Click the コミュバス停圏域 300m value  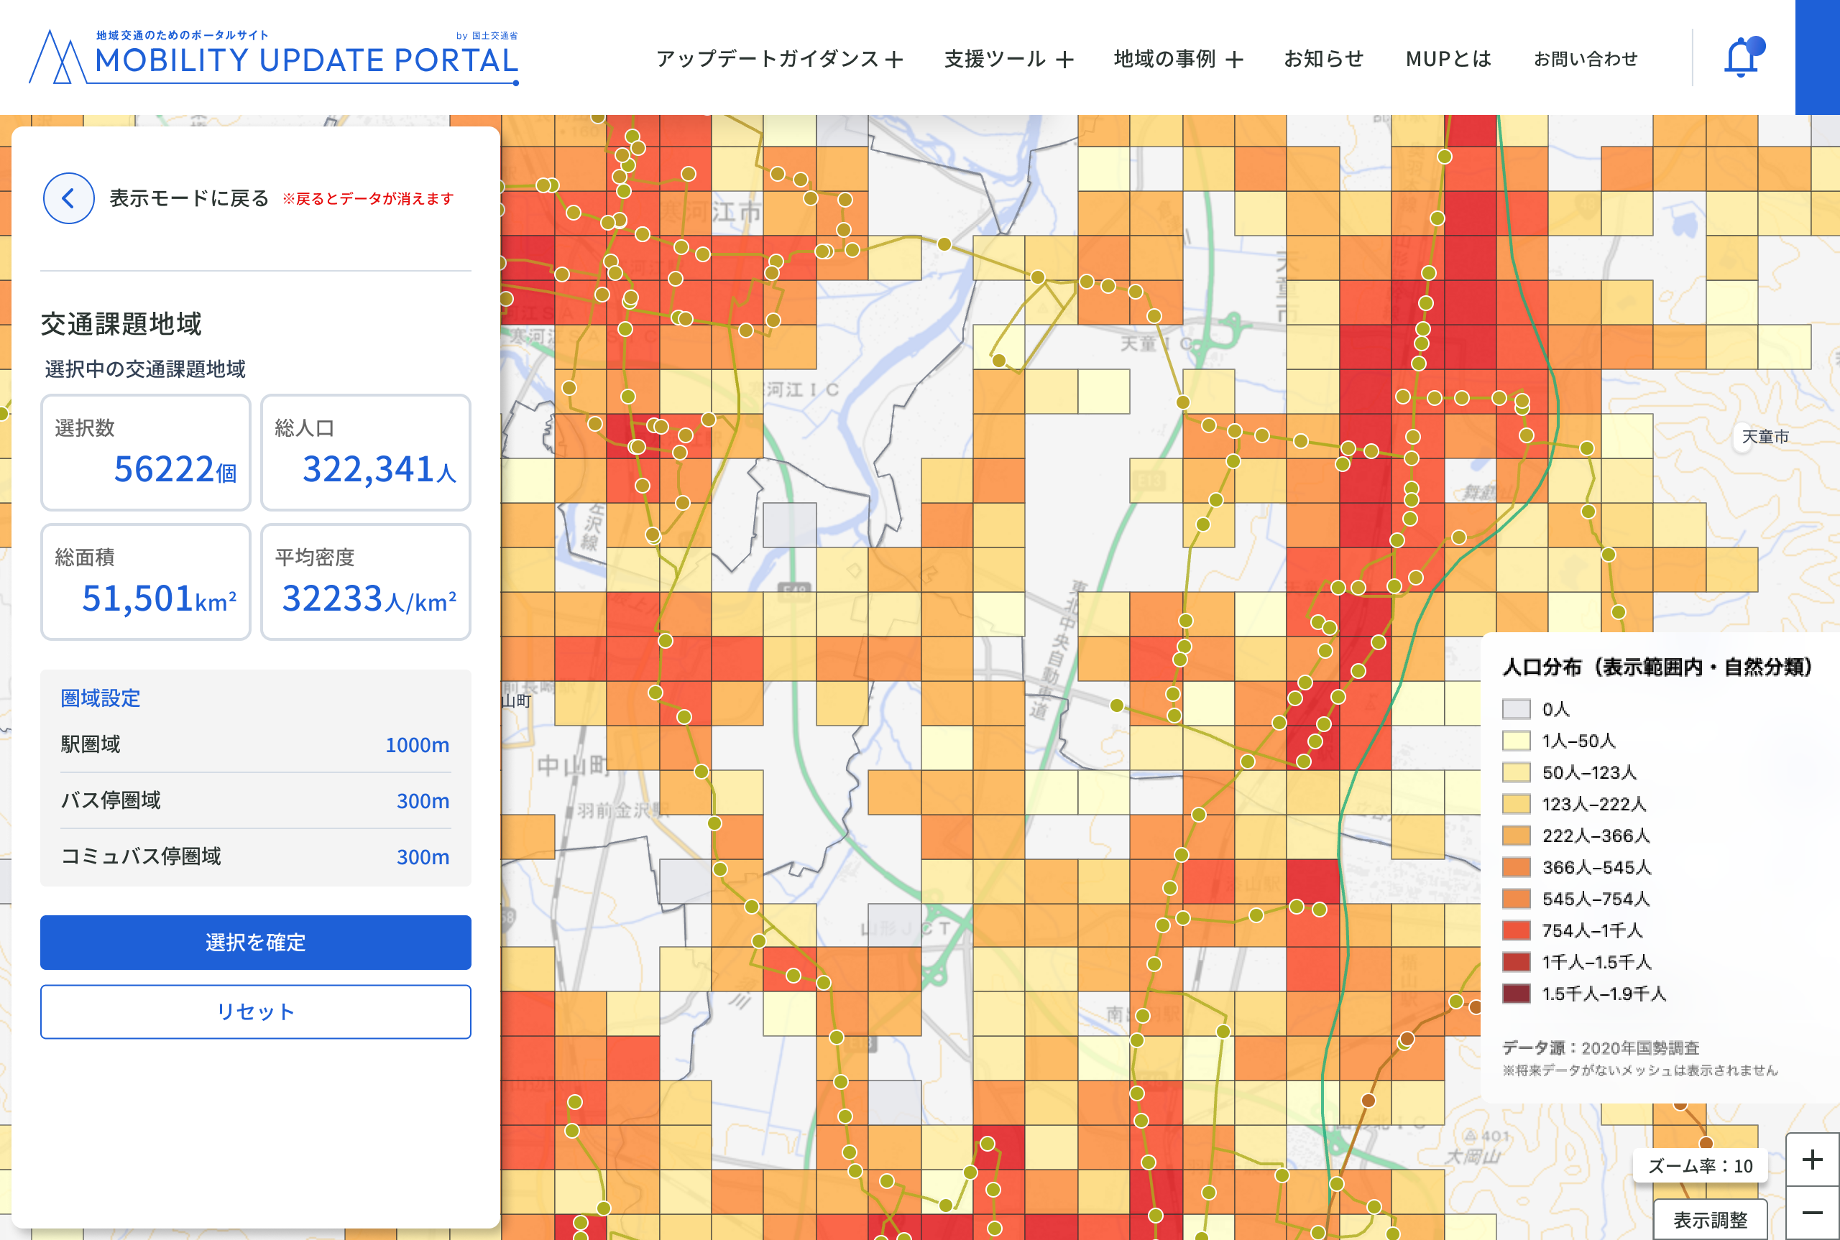click(423, 857)
